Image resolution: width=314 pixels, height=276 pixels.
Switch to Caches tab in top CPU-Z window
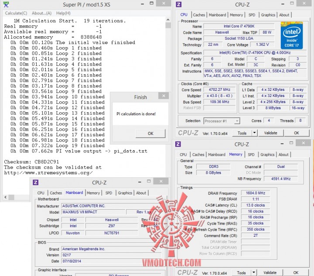[x=199, y=15]
